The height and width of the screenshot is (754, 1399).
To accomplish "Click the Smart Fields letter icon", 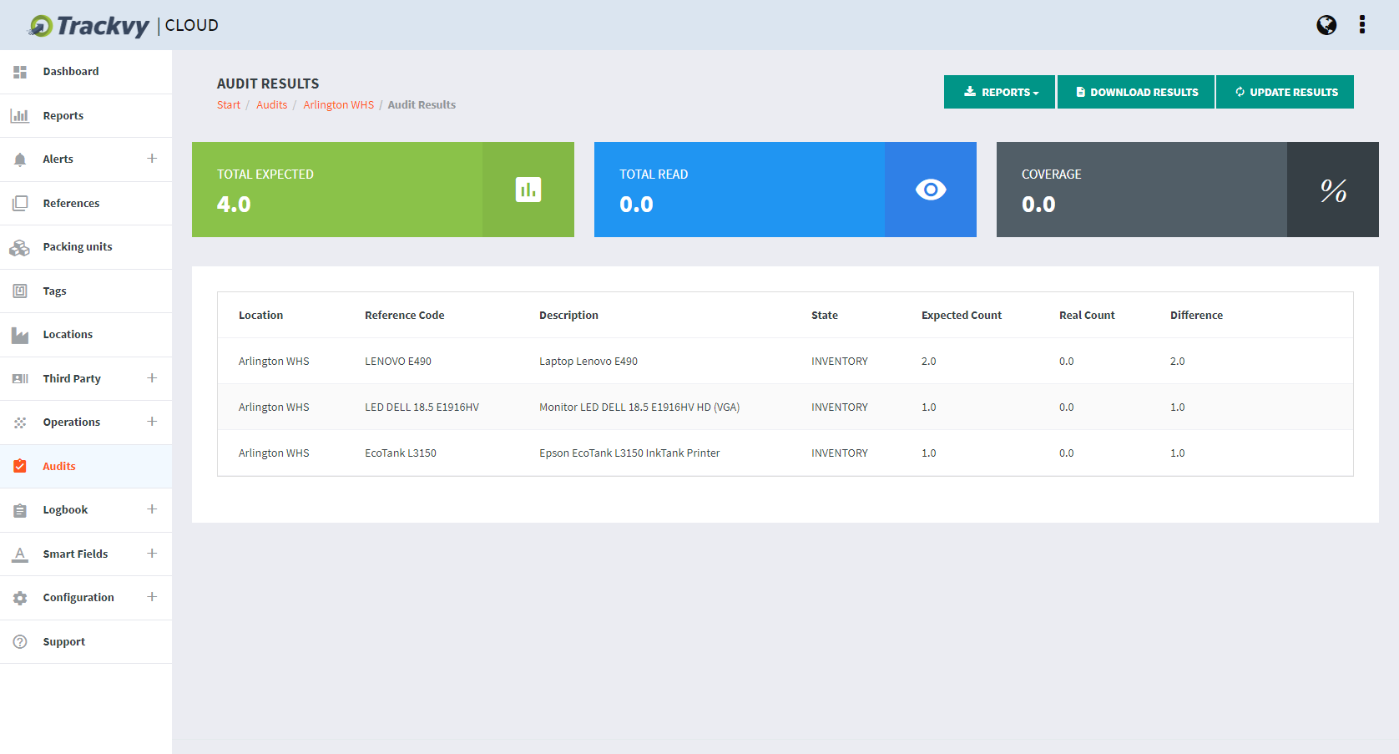I will click(20, 554).
